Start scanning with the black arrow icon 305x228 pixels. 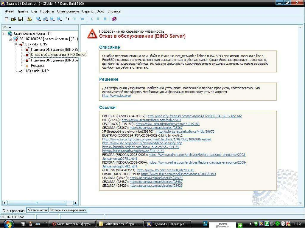pos(68,19)
